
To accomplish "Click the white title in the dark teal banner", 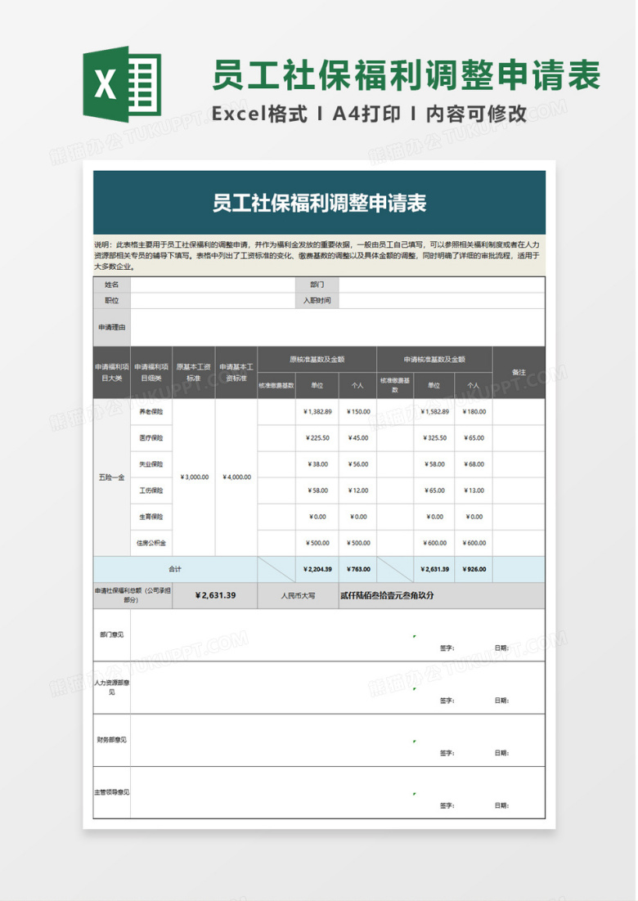I will (319, 203).
